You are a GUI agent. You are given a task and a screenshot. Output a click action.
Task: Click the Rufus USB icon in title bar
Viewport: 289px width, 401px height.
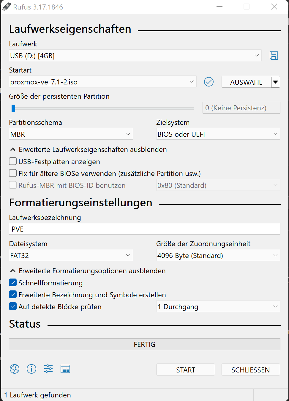7,7
